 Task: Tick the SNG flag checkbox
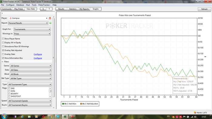9,88
